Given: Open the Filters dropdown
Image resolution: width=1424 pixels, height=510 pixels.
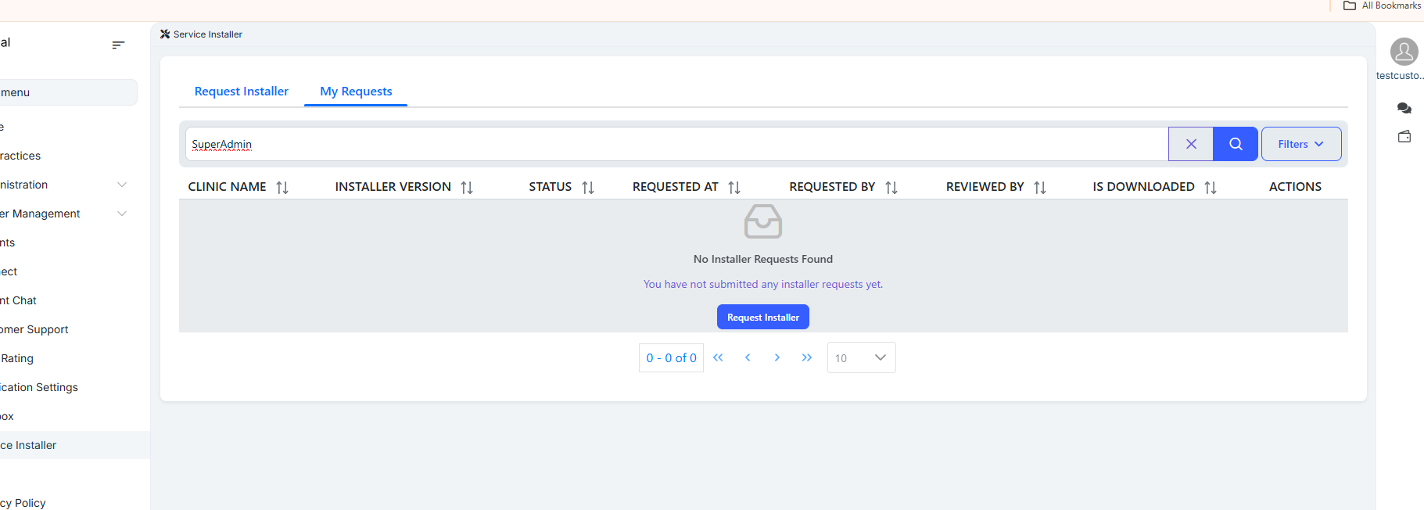Looking at the screenshot, I should point(1300,144).
